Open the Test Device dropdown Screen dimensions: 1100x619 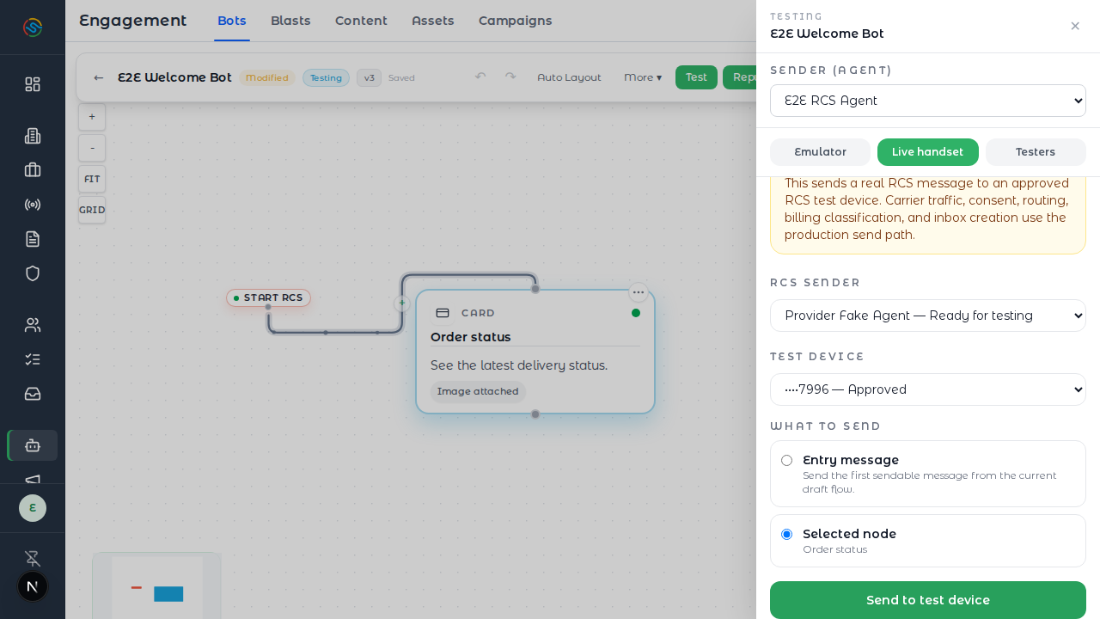pos(928,389)
